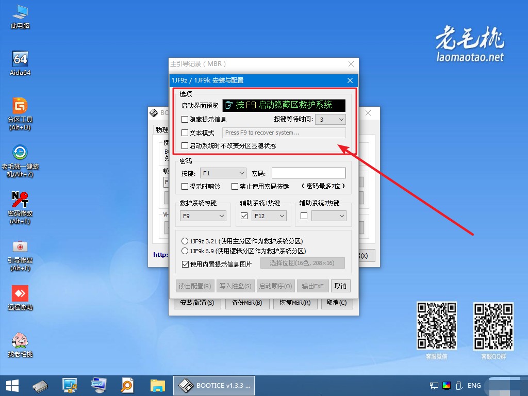Viewport: 528px width, 396px height.
Task: Select 1JF9z 3.21 radio option
Action: [x=185, y=241]
